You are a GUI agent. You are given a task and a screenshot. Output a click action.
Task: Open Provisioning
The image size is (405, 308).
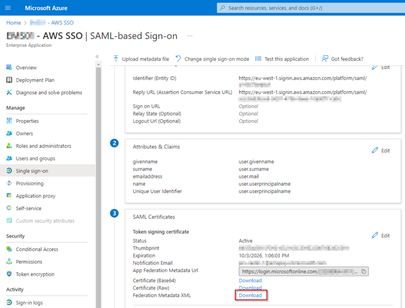click(x=30, y=183)
